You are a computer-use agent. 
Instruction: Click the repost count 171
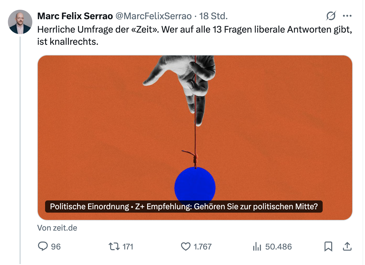128,246
